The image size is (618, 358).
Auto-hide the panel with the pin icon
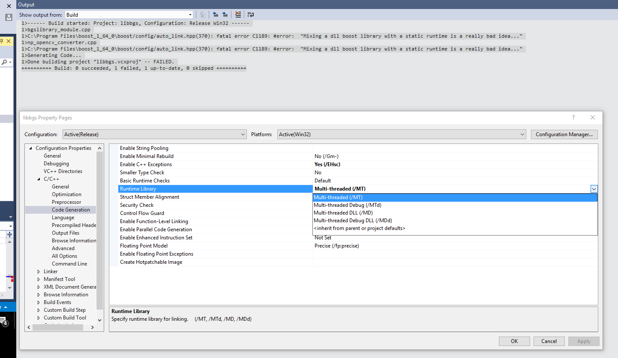[2, 41]
